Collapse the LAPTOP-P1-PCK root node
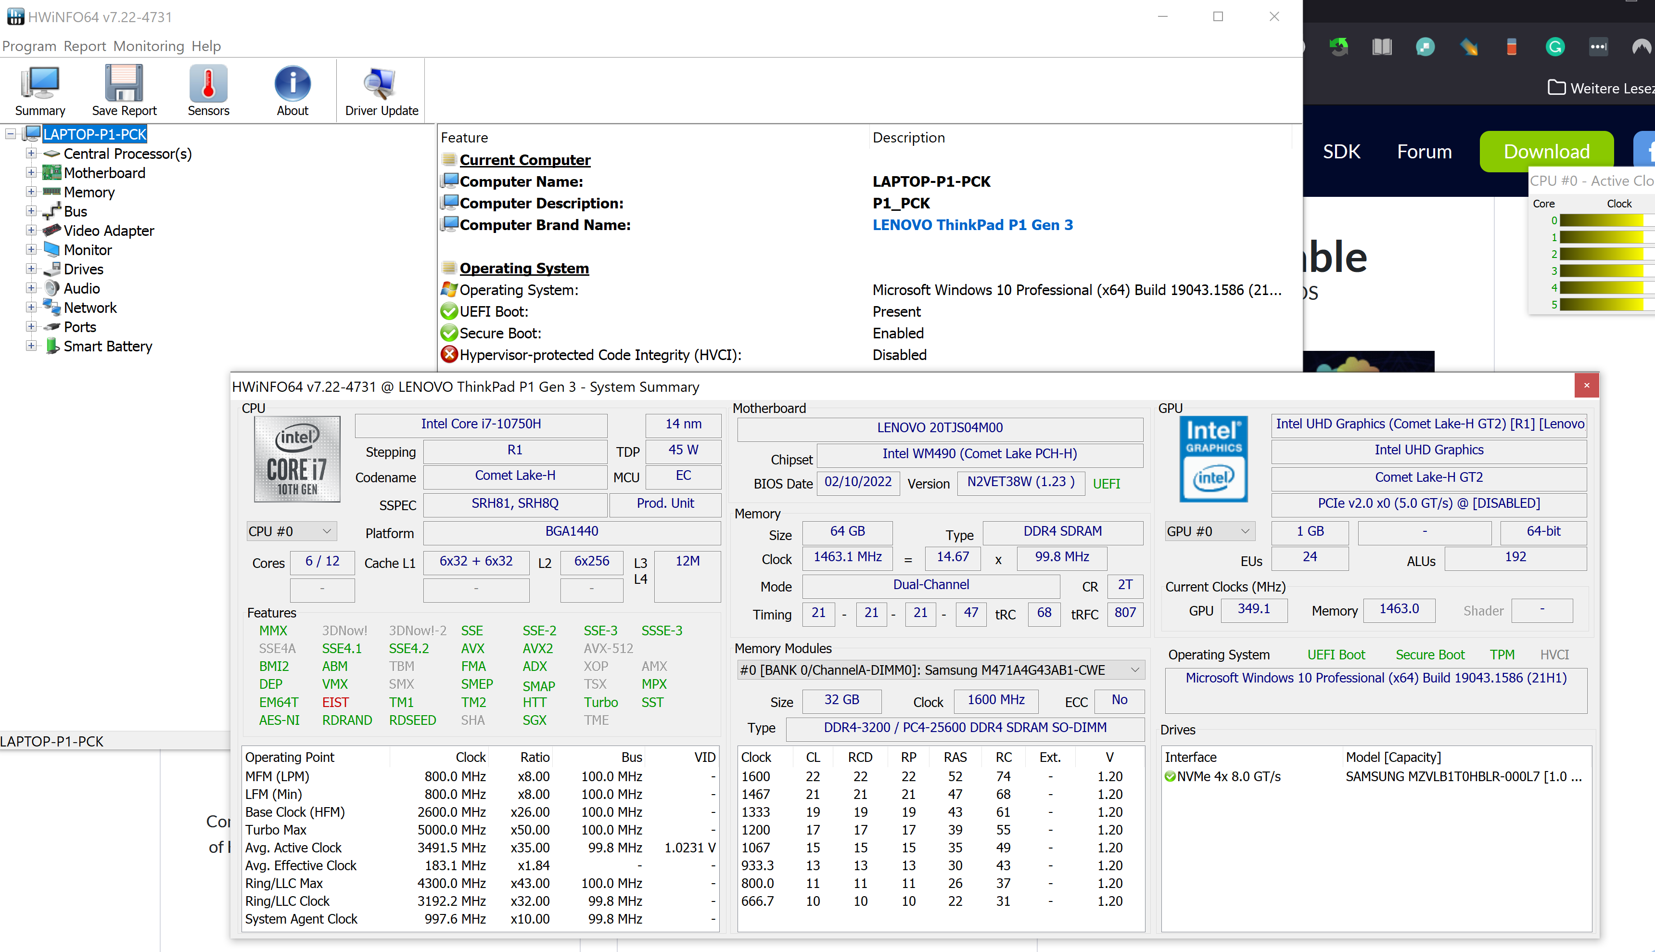 [x=11, y=134]
